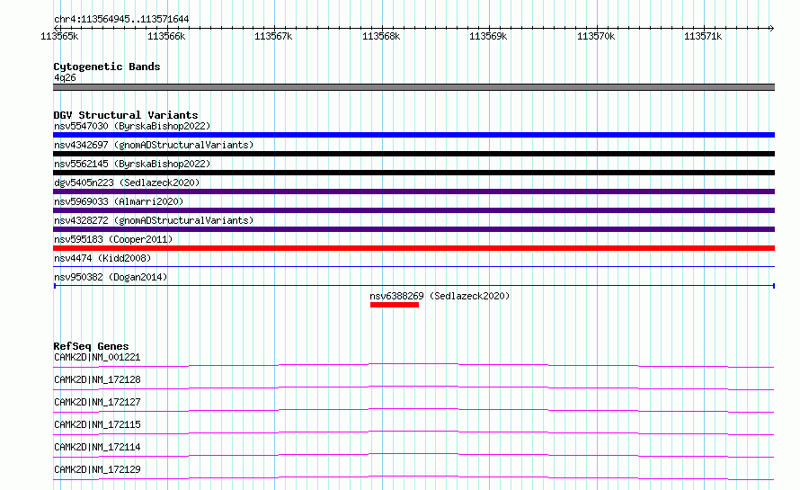Click the magenta line of CAMK2D|NM_001221

click(x=413, y=365)
